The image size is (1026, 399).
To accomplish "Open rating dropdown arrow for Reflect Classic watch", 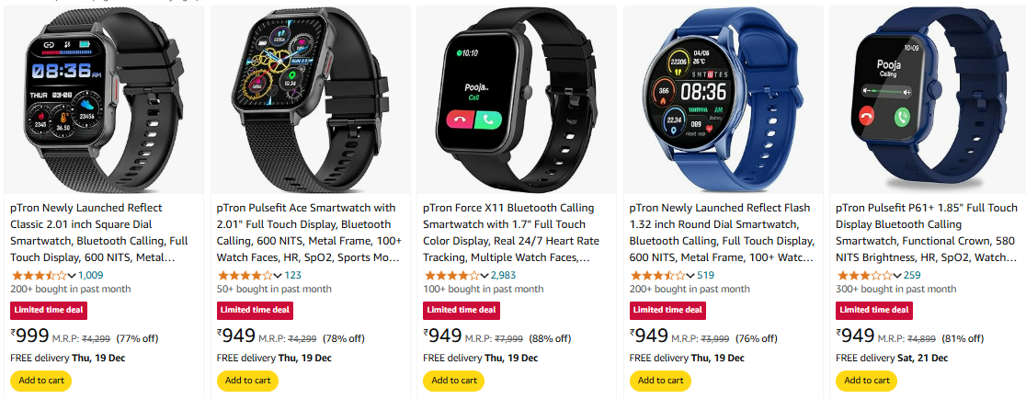I will 72,276.
